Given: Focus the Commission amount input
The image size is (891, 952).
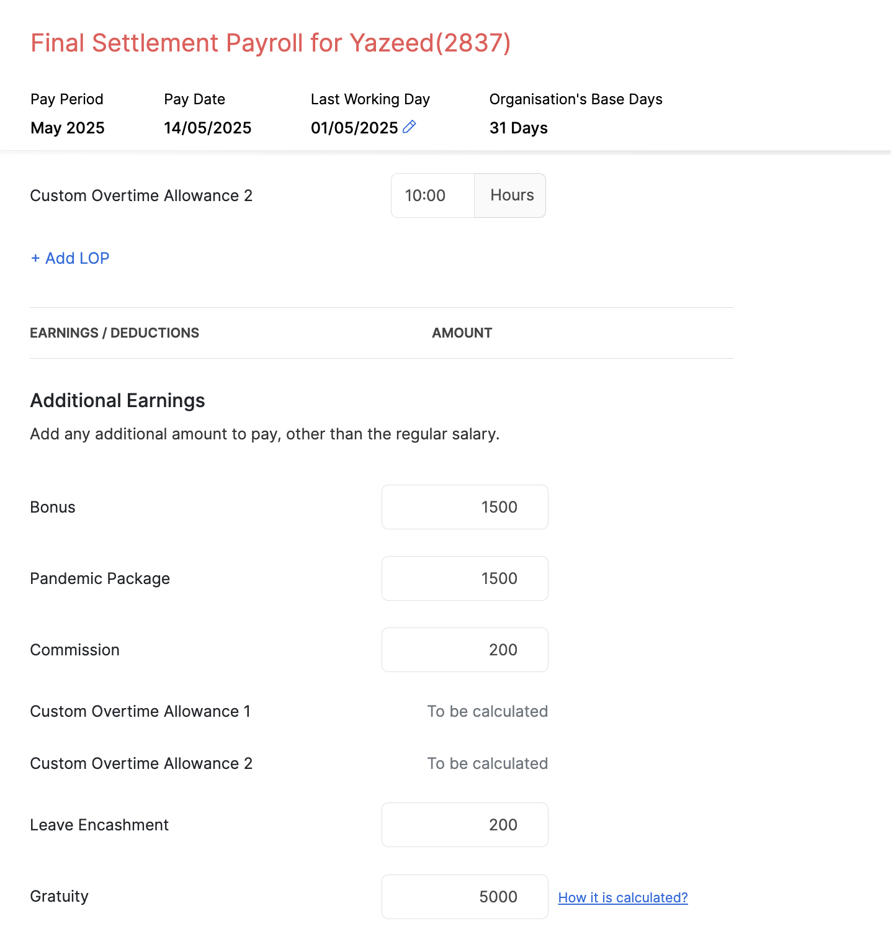Looking at the screenshot, I should [x=465, y=650].
